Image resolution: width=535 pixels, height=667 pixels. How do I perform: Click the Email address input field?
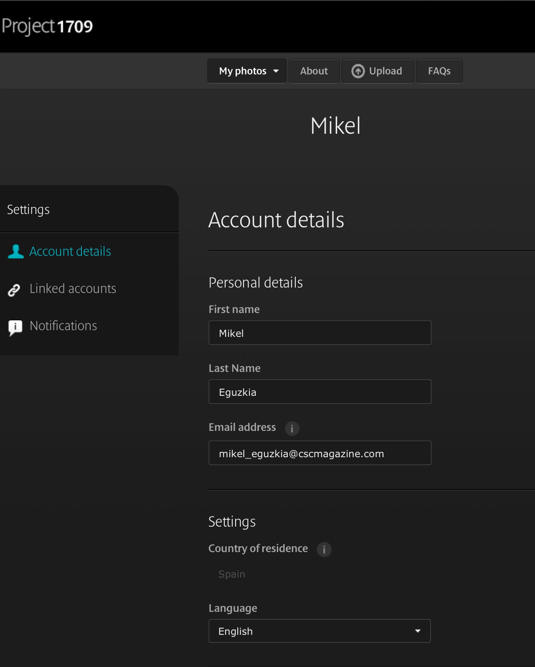[x=319, y=453]
